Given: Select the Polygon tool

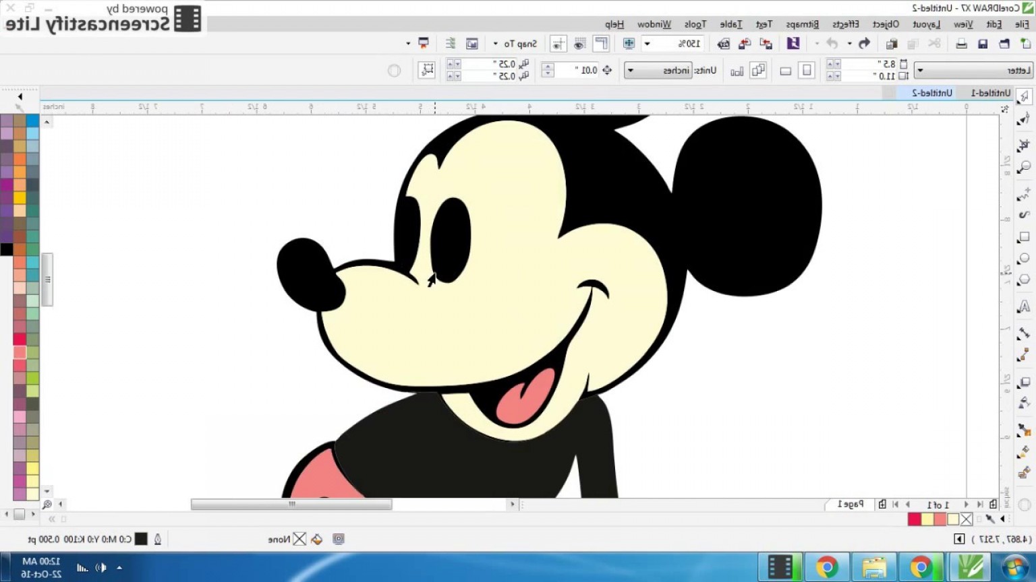Looking at the screenshot, I should click(x=1024, y=280).
